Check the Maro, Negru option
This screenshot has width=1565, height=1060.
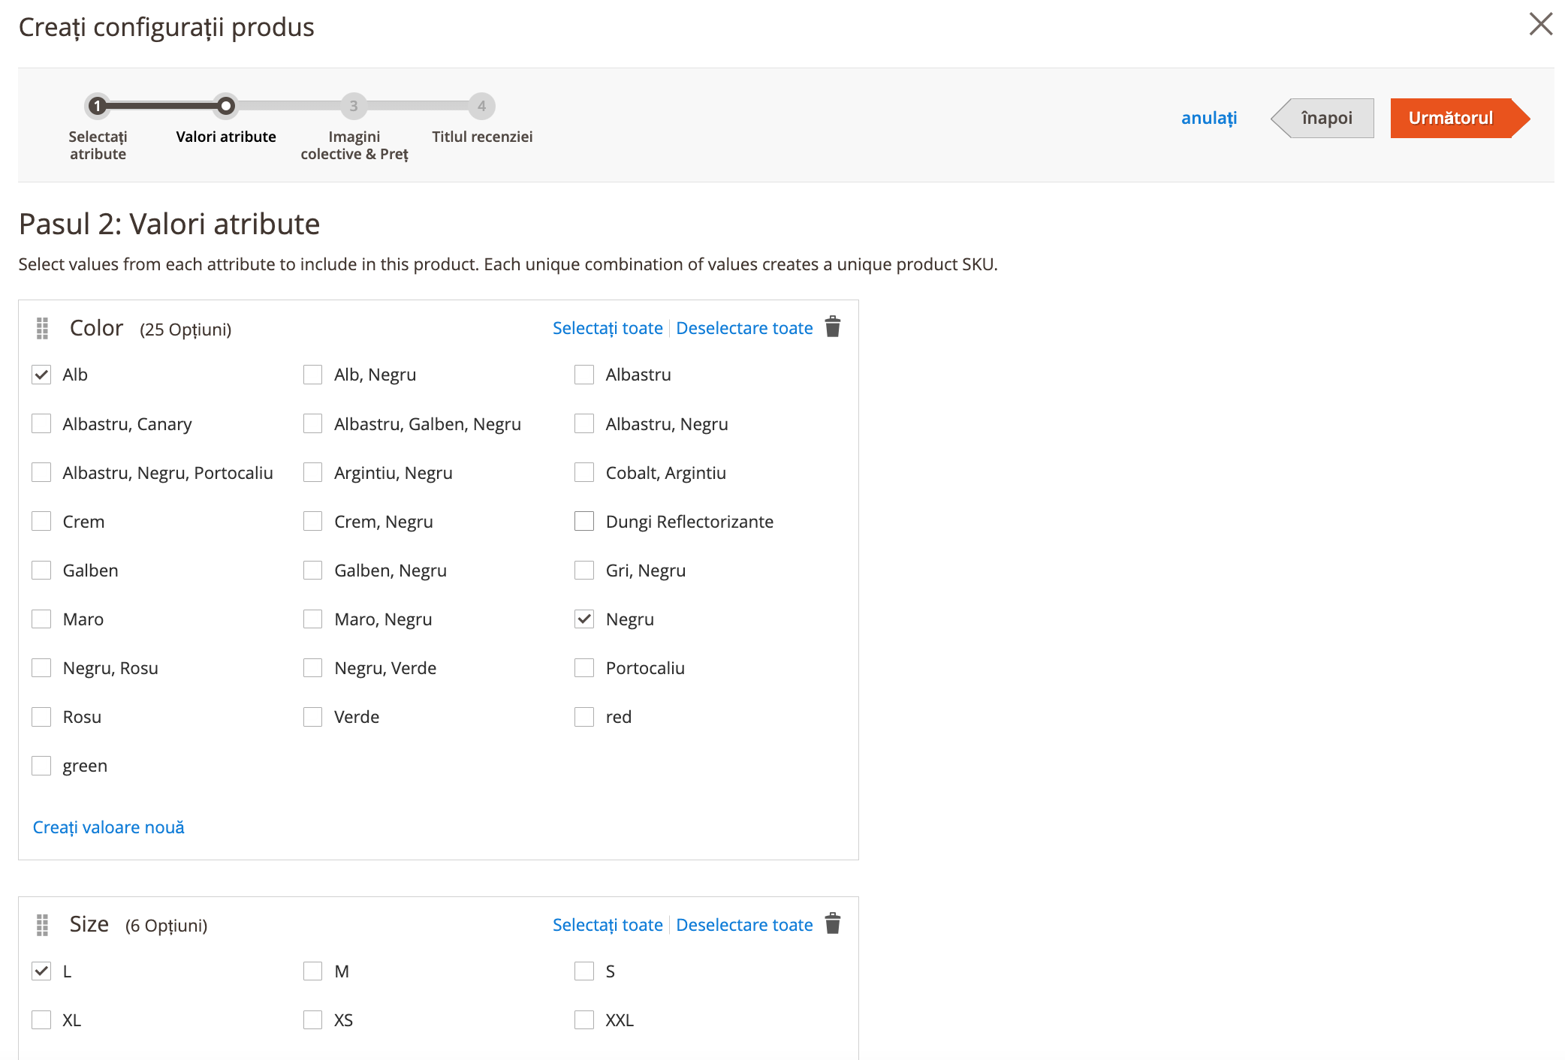312,619
